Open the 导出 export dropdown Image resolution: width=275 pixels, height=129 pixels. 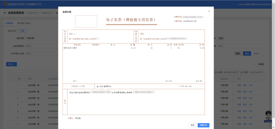(x=11, y=64)
